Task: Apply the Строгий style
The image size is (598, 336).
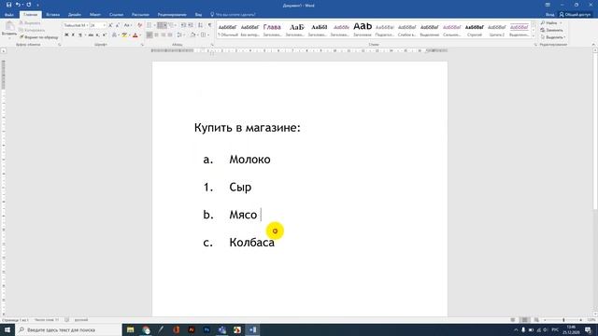Action: pyautogui.click(x=475, y=30)
